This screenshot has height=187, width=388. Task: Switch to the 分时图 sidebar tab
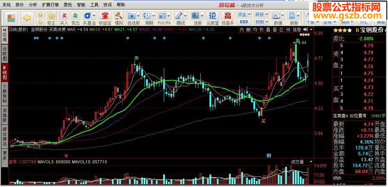coord(5,54)
